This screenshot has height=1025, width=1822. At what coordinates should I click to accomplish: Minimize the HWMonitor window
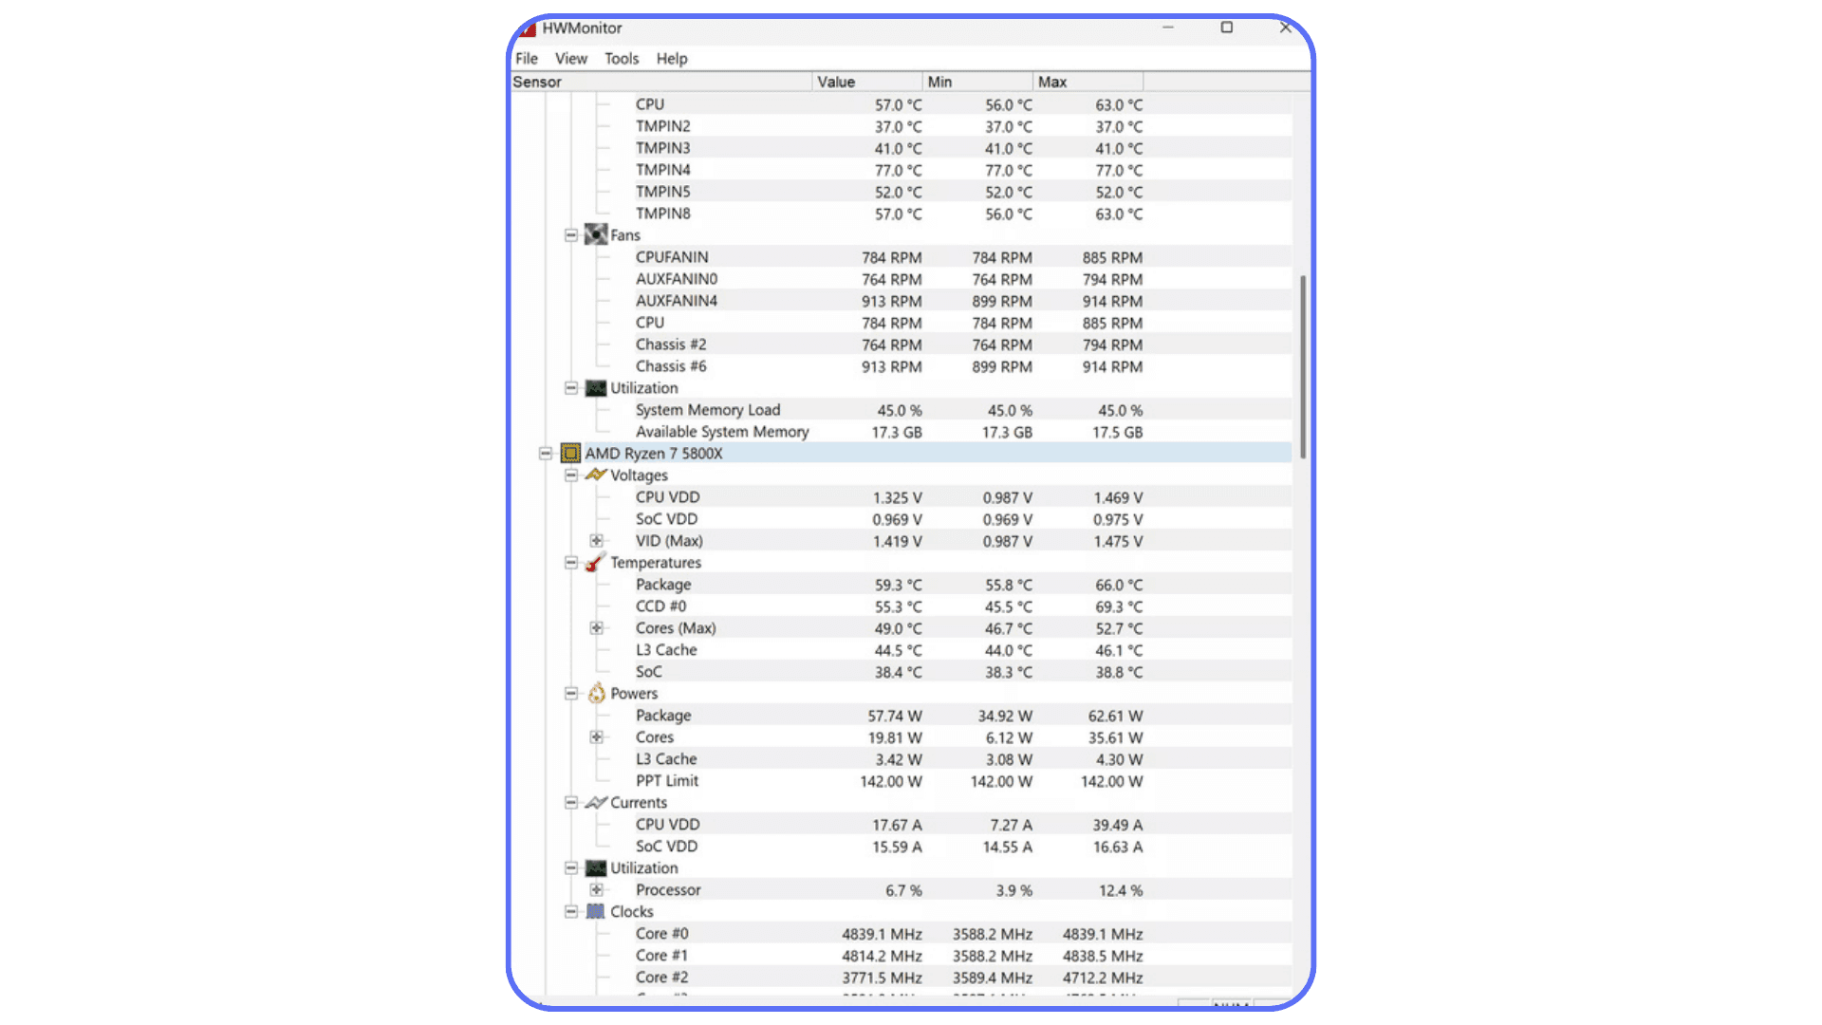1168,28
